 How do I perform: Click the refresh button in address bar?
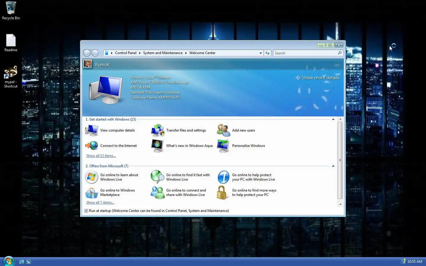coord(267,53)
